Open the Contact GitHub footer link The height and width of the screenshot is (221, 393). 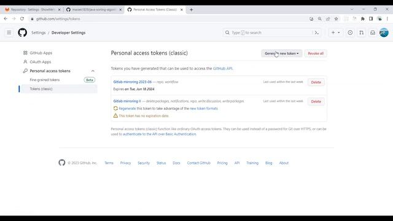199,163
